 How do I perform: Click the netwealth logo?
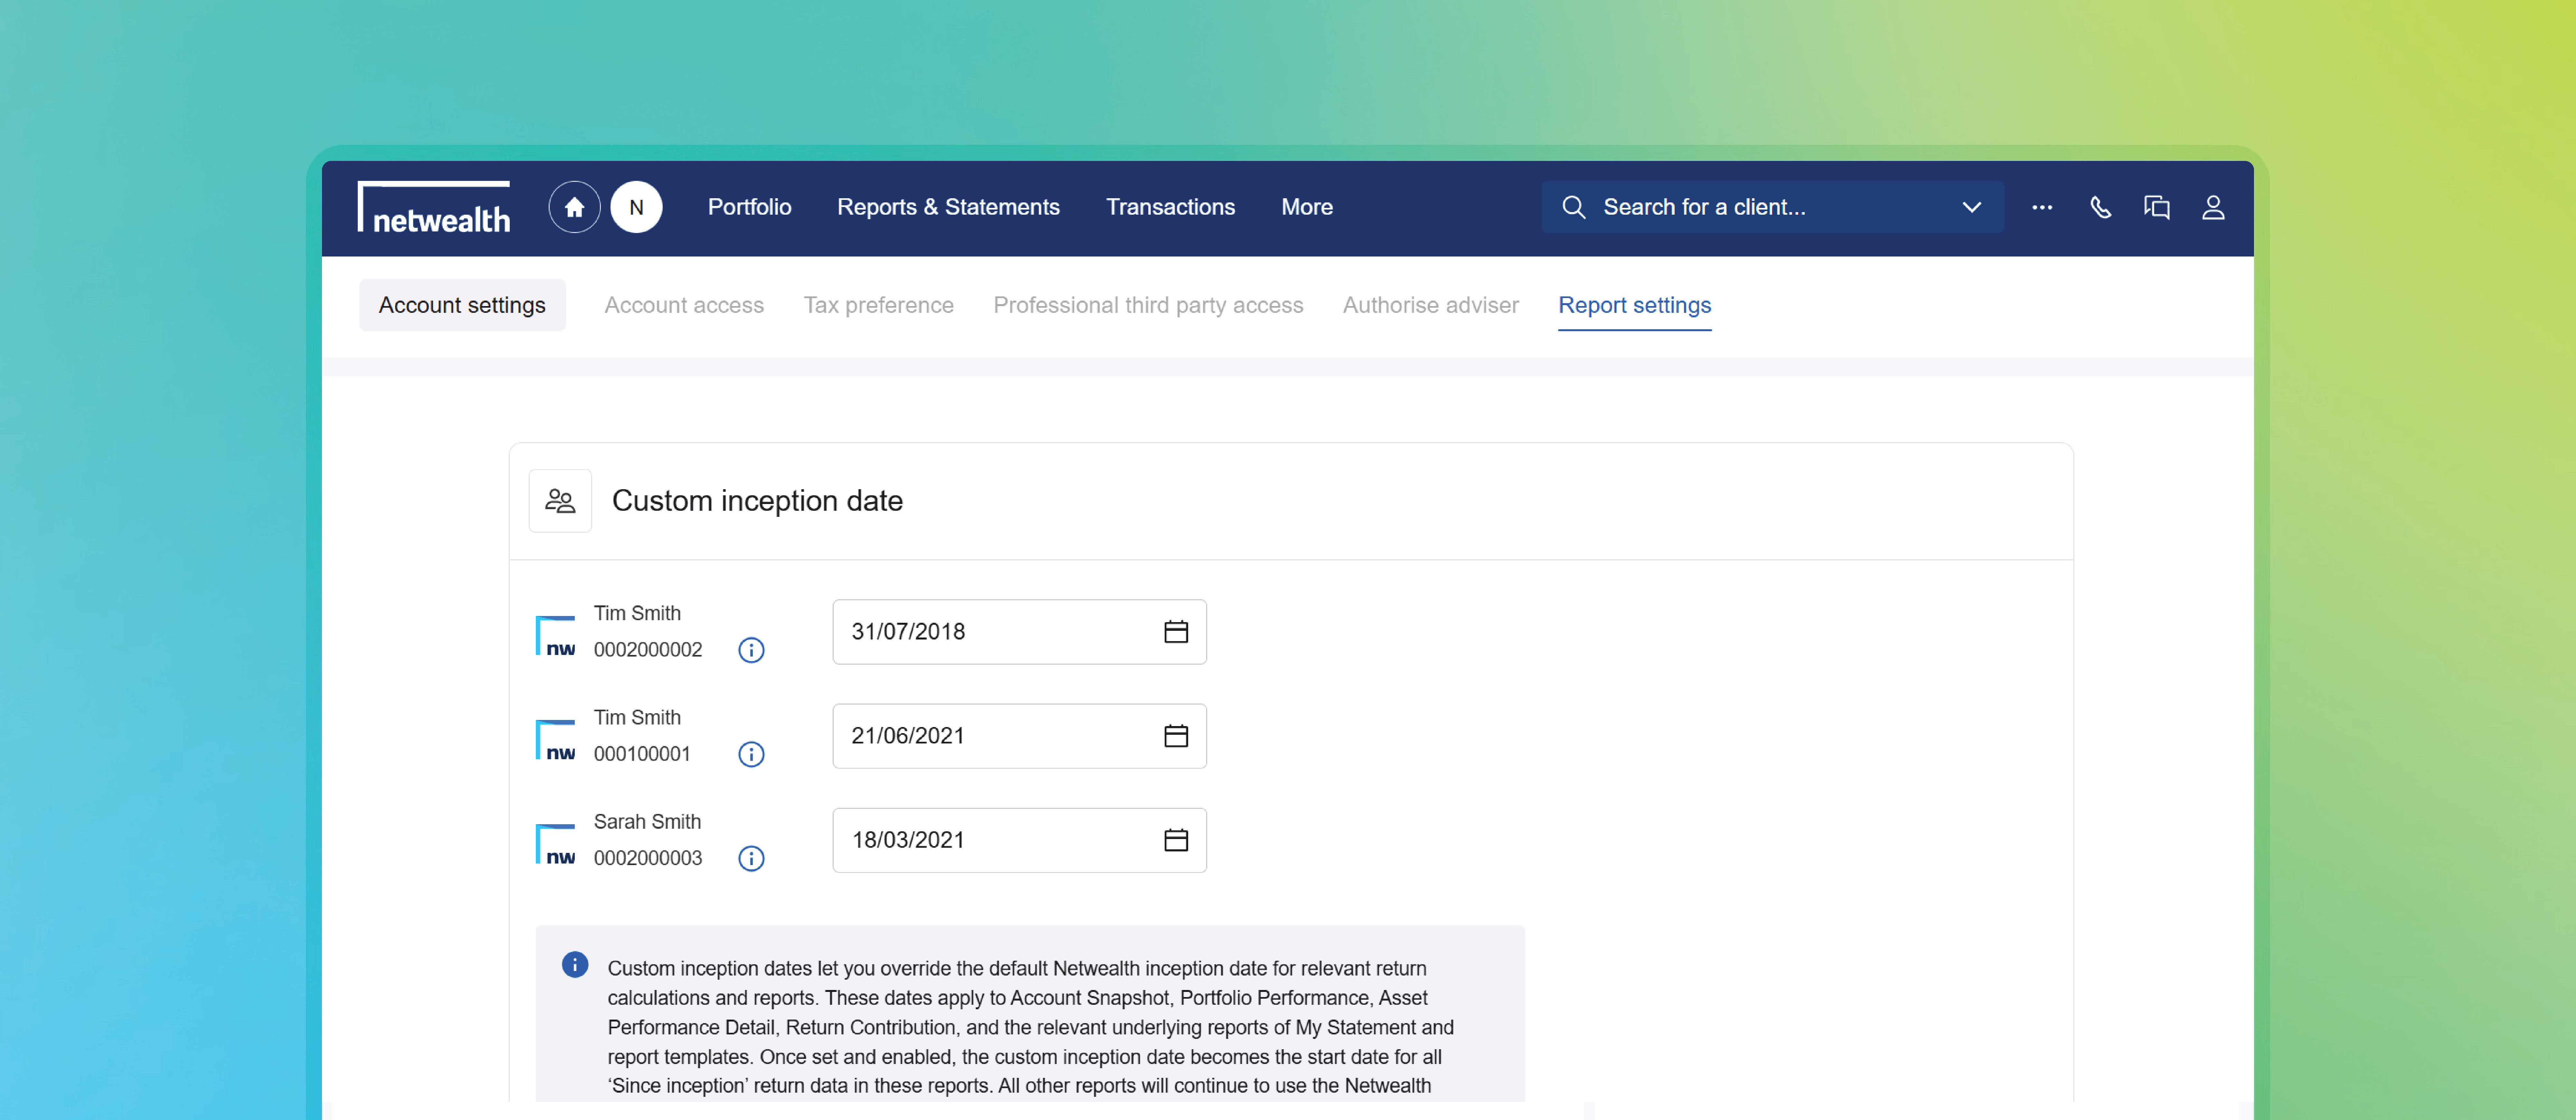coord(434,207)
